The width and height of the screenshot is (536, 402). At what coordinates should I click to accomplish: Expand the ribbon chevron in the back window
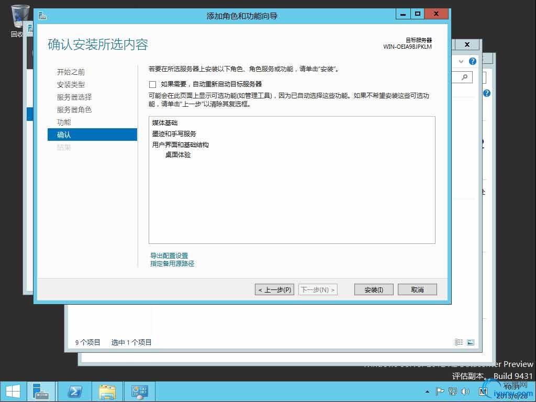coord(461,61)
